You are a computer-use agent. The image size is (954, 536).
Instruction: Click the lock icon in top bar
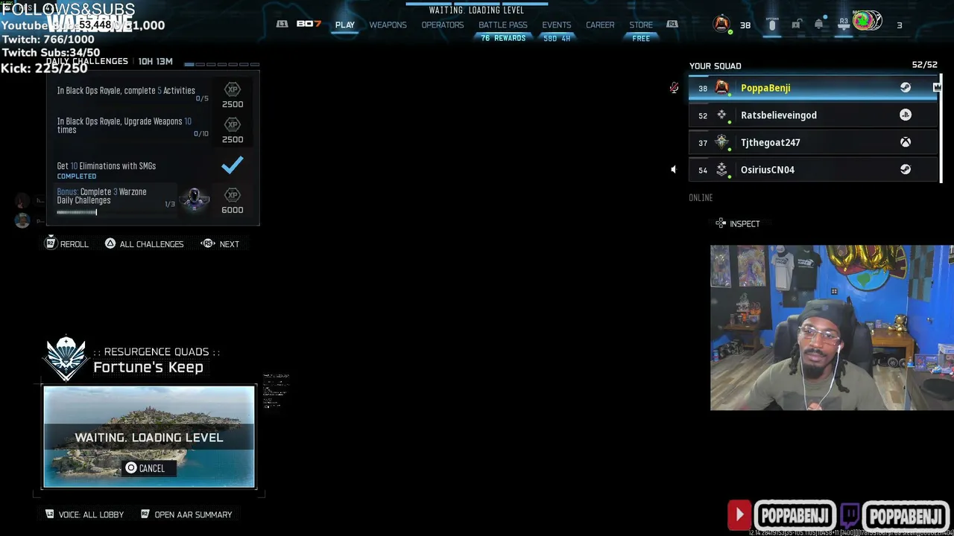[x=796, y=25]
